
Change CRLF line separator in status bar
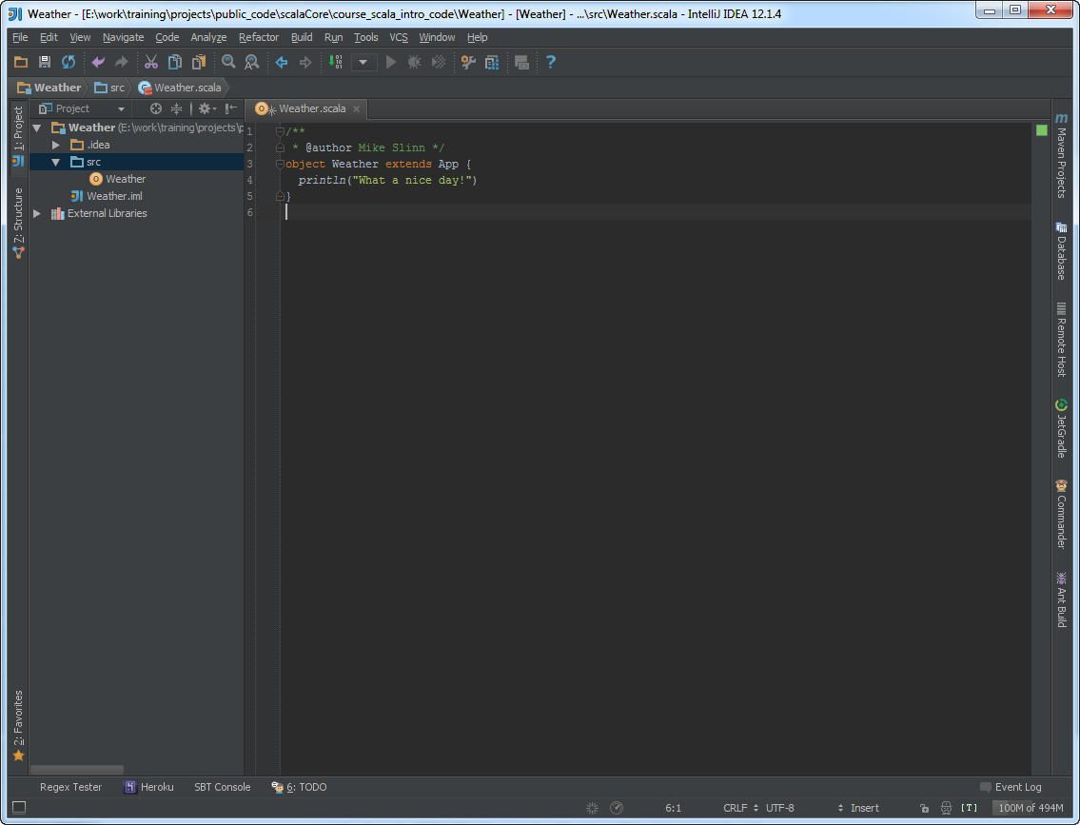pyautogui.click(x=740, y=808)
